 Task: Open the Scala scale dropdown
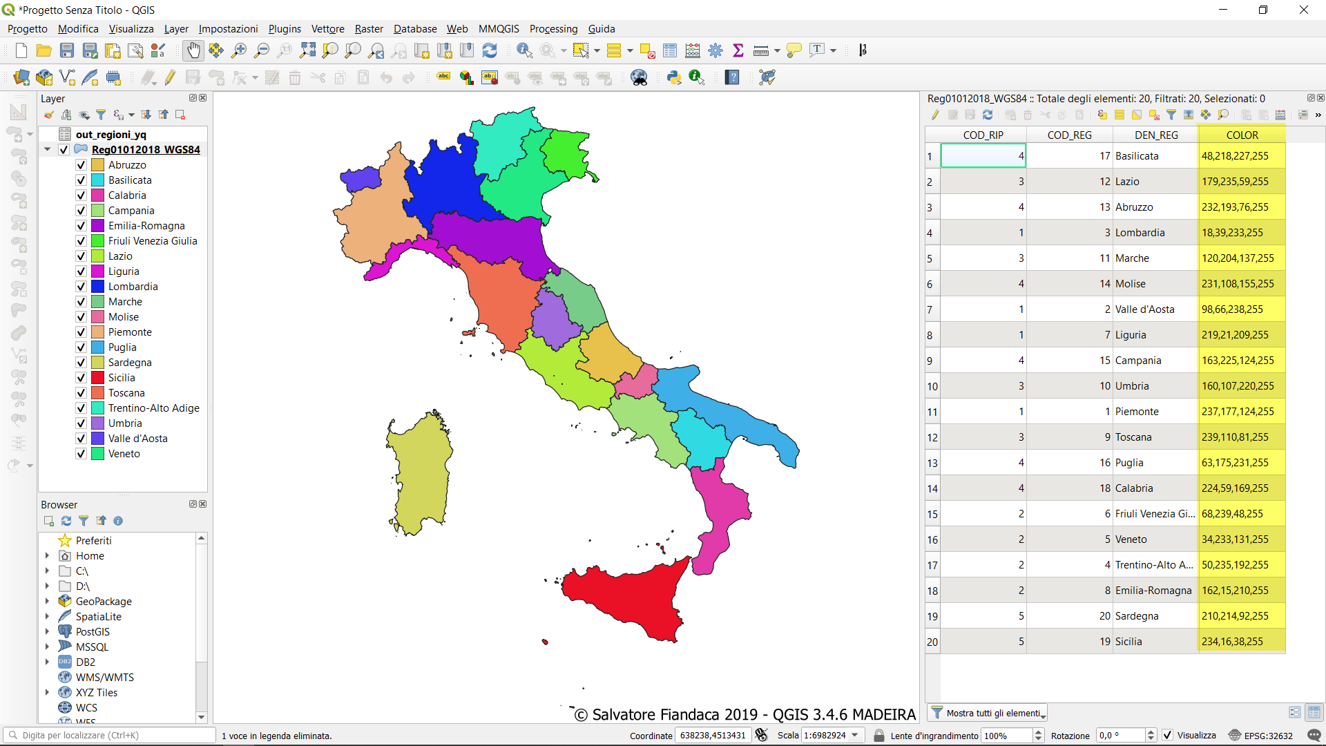pos(855,736)
